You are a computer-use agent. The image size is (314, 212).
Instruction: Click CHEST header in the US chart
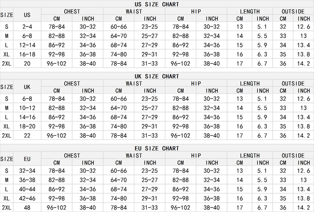tap(72, 11)
